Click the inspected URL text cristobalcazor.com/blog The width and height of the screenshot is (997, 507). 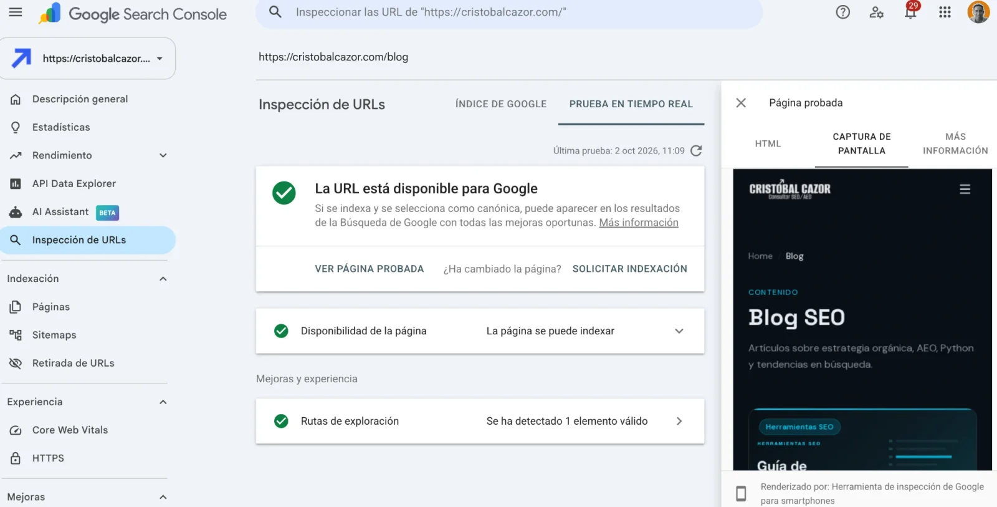pyautogui.click(x=333, y=57)
